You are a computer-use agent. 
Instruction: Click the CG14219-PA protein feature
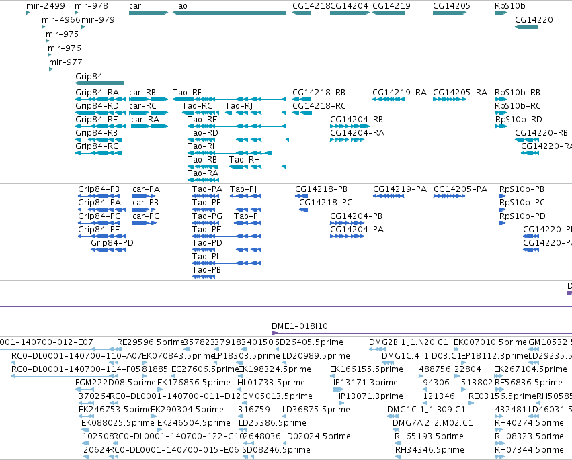pos(389,196)
